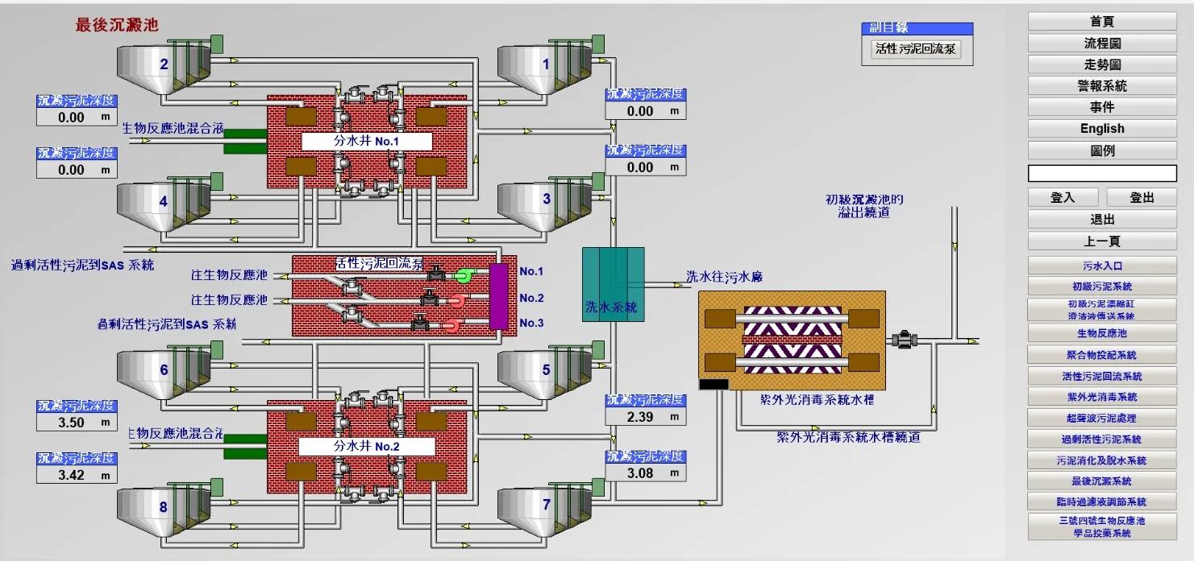Navigate to 超聲波污泥處理

(x=1102, y=419)
